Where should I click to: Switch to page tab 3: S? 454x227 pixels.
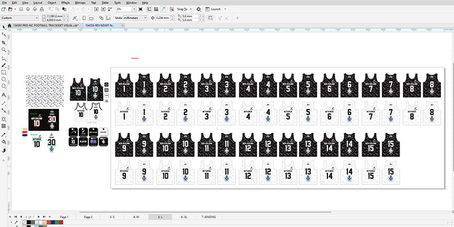pos(112,217)
